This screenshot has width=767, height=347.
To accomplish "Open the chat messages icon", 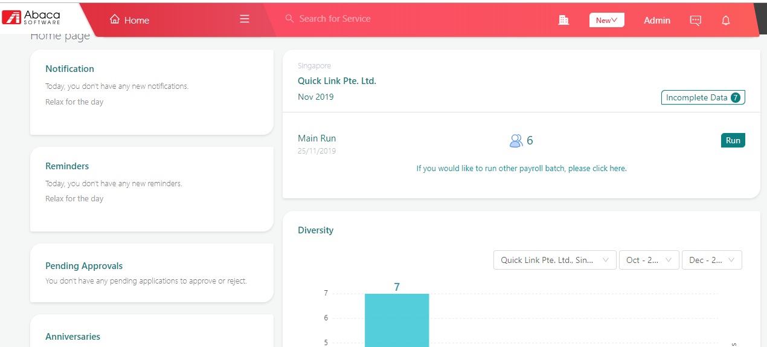I will pyautogui.click(x=696, y=20).
